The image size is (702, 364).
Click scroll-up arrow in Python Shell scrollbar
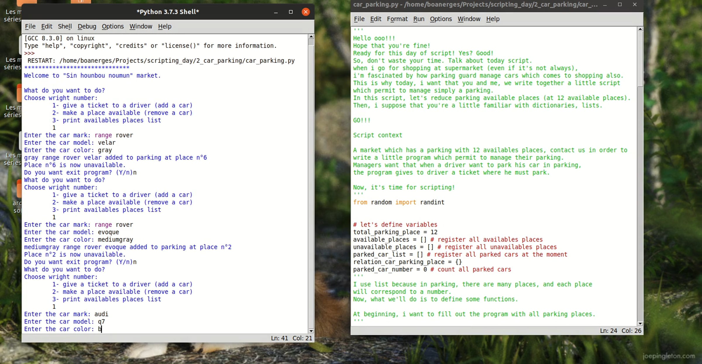(x=311, y=36)
